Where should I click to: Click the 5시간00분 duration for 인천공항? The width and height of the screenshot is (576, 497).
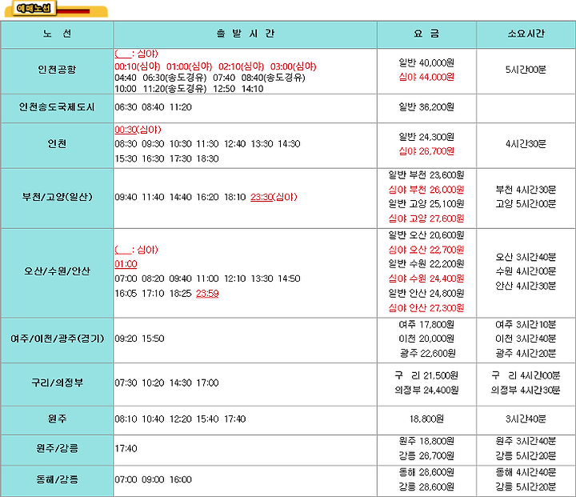coord(526,70)
